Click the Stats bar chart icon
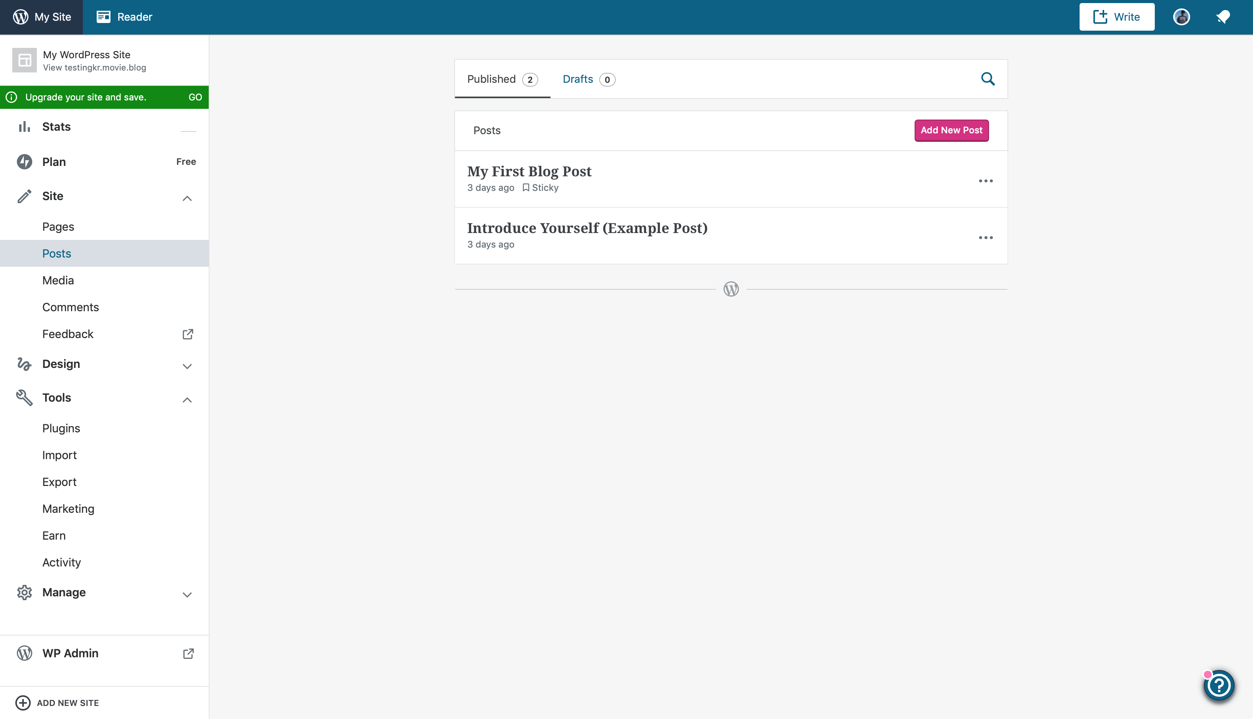This screenshot has height=719, width=1253. click(x=24, y=127)
